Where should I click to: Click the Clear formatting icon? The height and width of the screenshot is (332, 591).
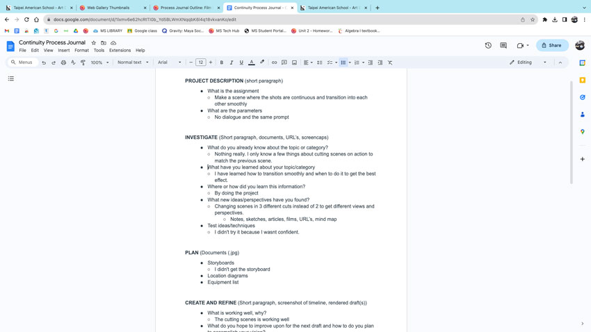click(x=390, y=63)
